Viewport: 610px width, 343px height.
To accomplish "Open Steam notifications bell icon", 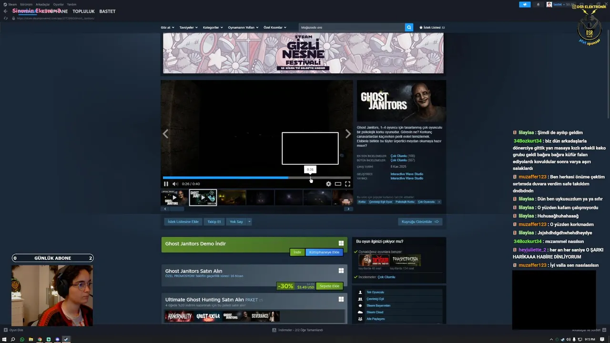I will [539, 5].
